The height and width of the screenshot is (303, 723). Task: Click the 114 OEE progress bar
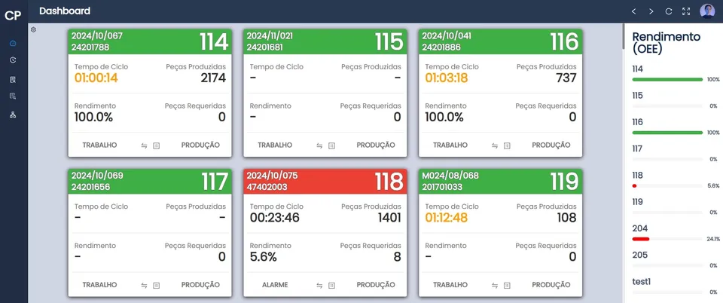(668, 79)
